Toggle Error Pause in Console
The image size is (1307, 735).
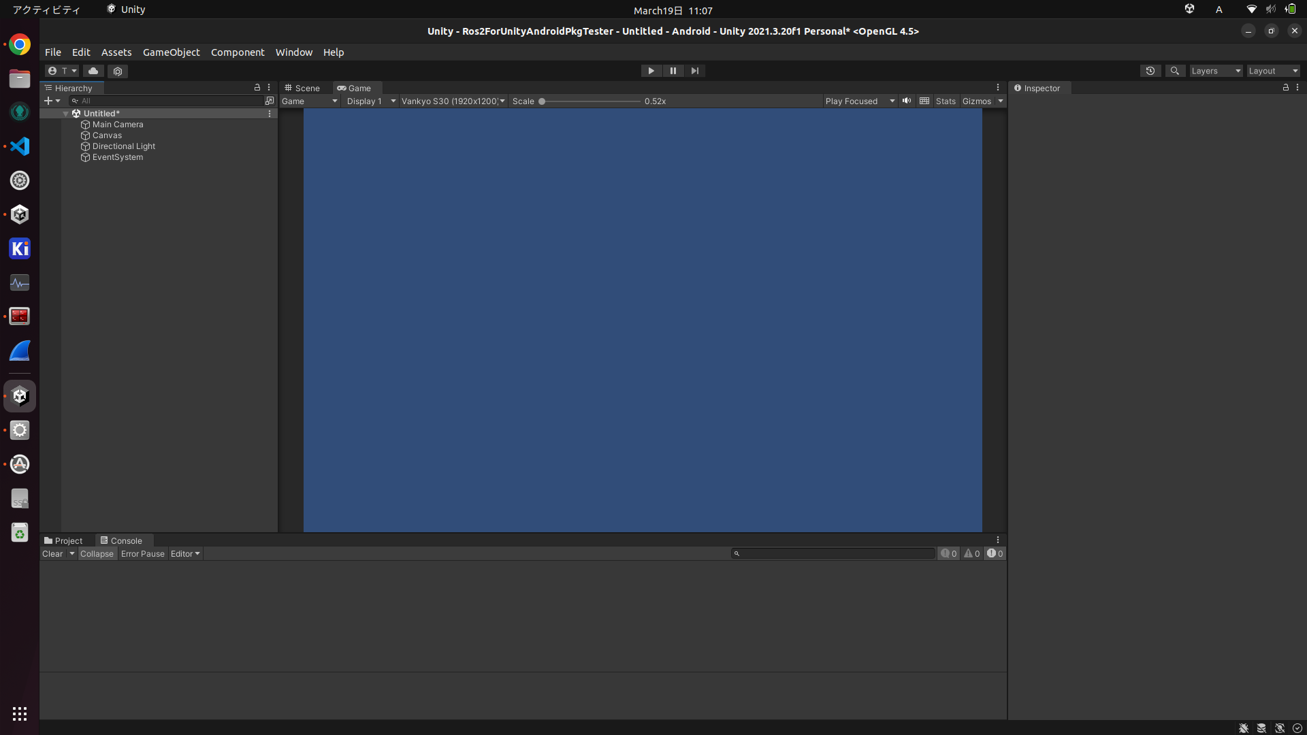coord(142,554)
